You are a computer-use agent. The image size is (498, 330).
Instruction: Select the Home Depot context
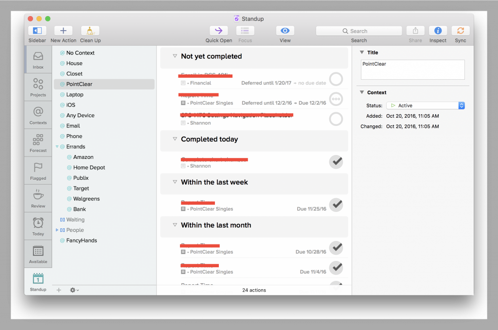click(x=89, y=168)
